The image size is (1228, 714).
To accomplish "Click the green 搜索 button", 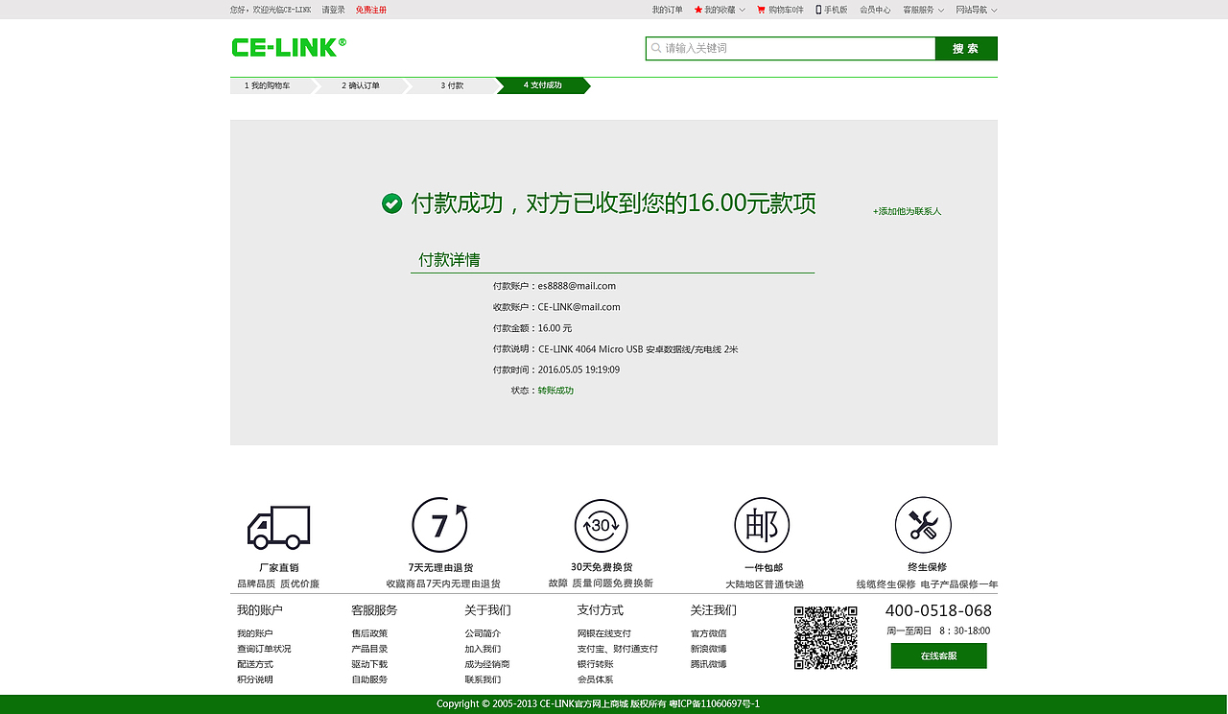I will tap(966, 48).
